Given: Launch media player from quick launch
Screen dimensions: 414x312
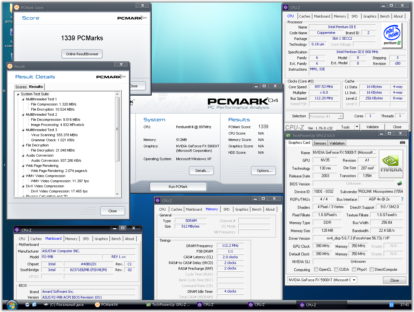Looking at the screenshot, I should [x=27, y=305].
